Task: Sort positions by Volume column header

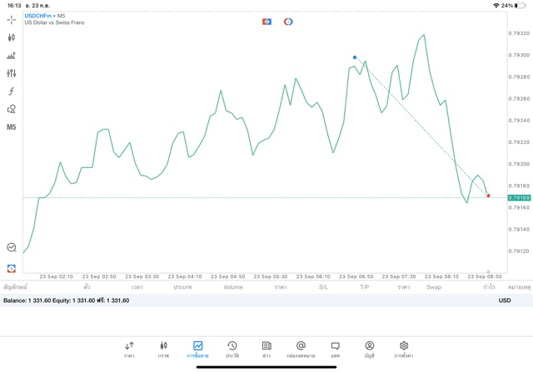Action: pyautogui.click(x=233, y=287)
